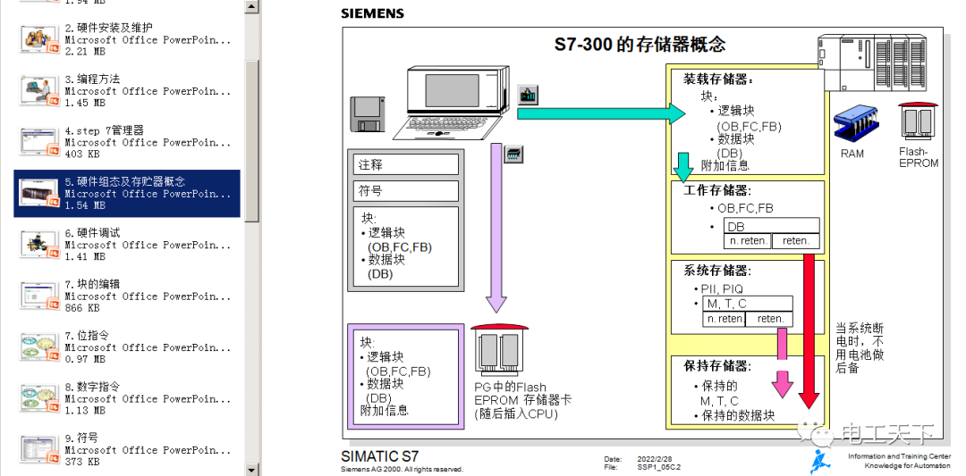Click the file name SSP1_05C2 in footer
The height and width of the screenshot is (476, 966).
point(659,467)
